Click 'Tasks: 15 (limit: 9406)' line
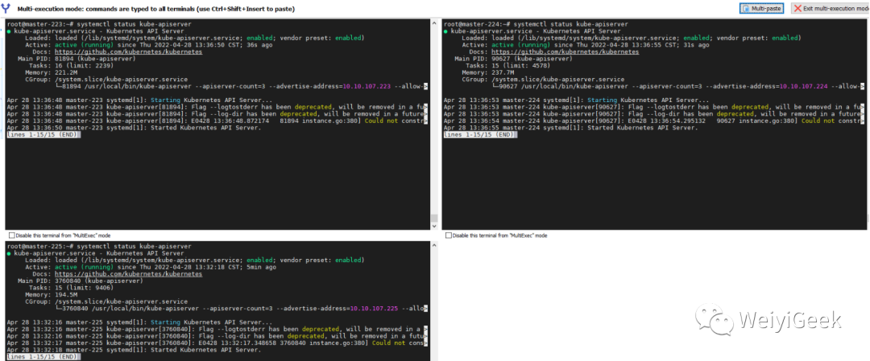This screenshot has width=870, height=361. 72,287
